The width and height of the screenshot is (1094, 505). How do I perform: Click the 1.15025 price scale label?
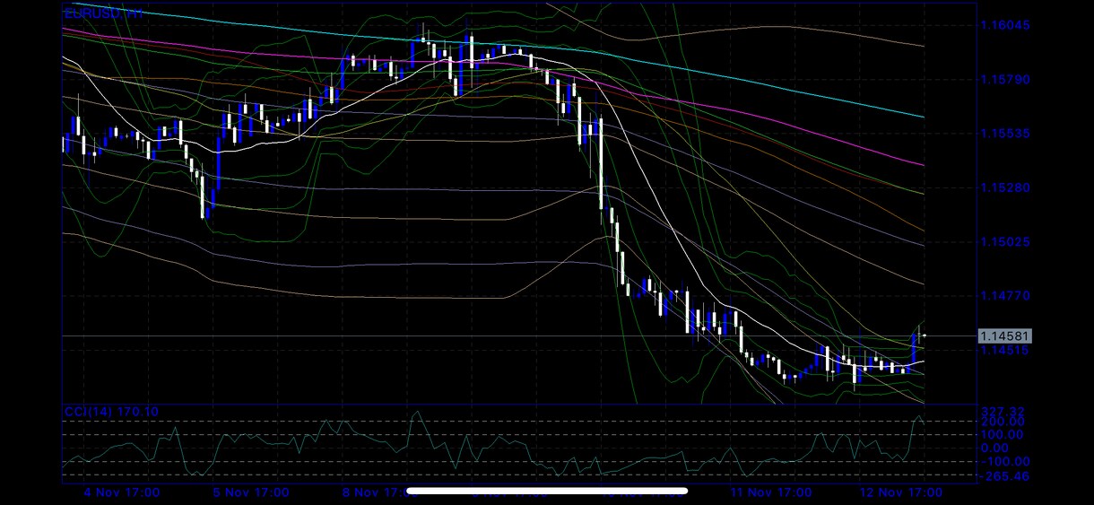tap(1005, 241)
